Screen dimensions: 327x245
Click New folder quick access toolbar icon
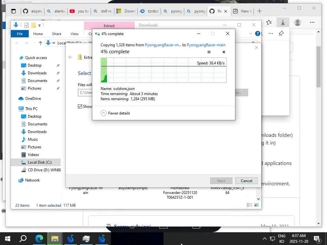(x=34, y=25)
